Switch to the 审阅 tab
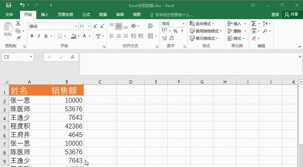Viewport: 303px width, 167px height. coord(120,15)
